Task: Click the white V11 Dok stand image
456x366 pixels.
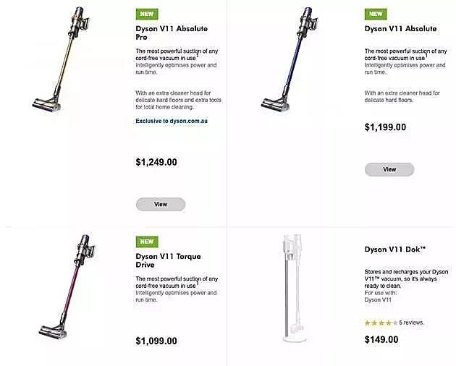Action: [294, 289]
